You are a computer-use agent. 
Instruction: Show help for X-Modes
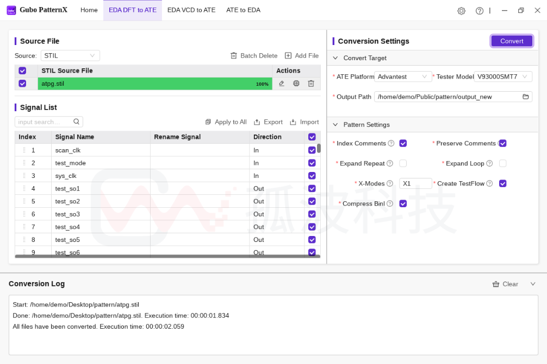pyautogui.click(x=390, y=183)
